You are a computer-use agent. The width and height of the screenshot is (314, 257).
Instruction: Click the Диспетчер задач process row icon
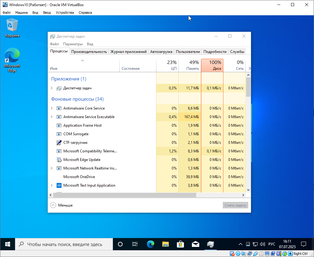point(59,88)
